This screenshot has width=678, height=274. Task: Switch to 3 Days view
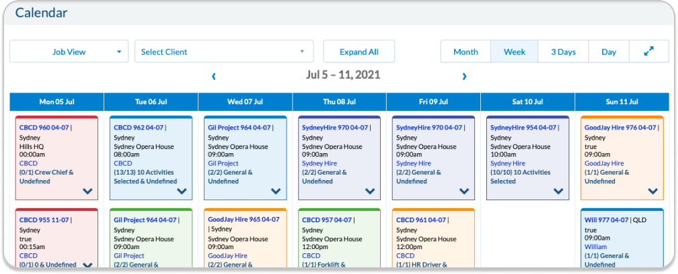[x=563, y=52]
